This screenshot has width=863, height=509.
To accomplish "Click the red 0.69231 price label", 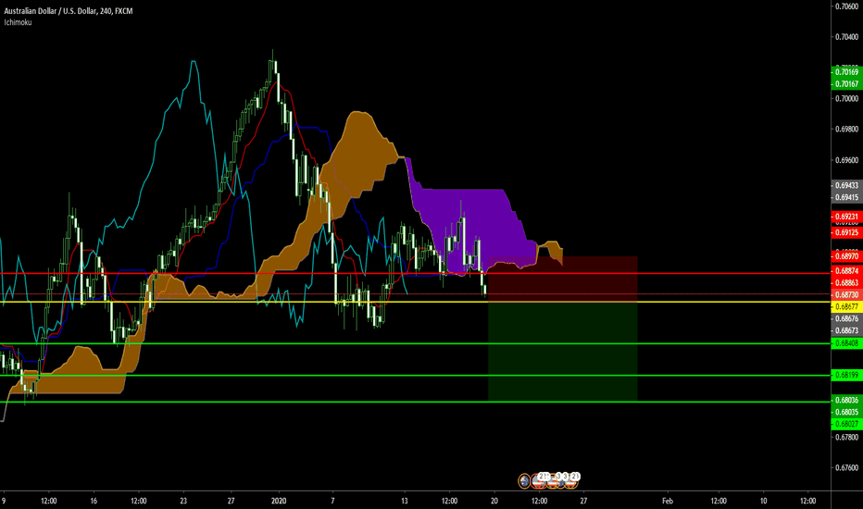I will coord(846,217).
